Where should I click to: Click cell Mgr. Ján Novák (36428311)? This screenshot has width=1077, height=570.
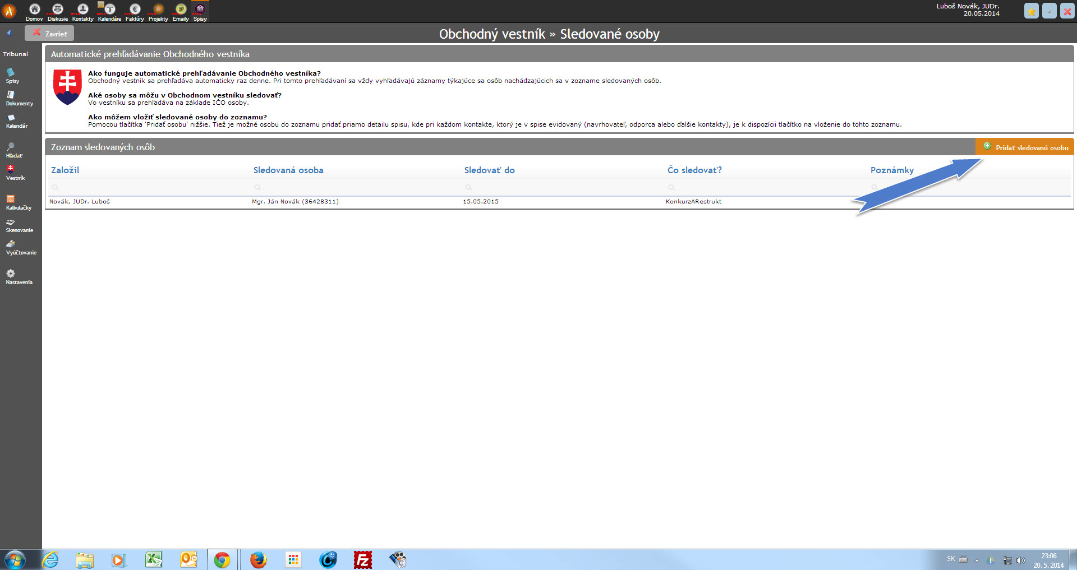click(295, 201)
